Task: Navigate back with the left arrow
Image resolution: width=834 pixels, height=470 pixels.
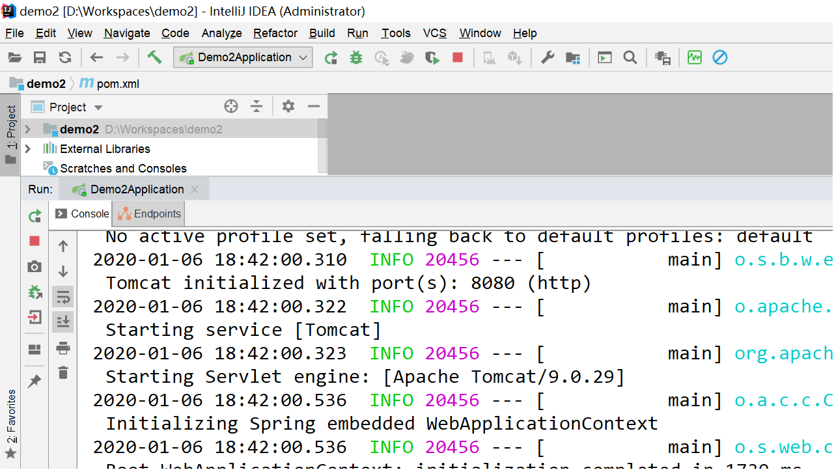Action: click(97, 58)
